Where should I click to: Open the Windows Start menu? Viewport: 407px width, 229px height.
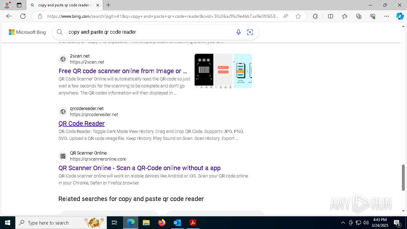[x=8, y=223]
